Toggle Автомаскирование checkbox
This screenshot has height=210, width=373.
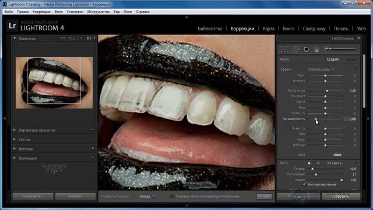304,184
